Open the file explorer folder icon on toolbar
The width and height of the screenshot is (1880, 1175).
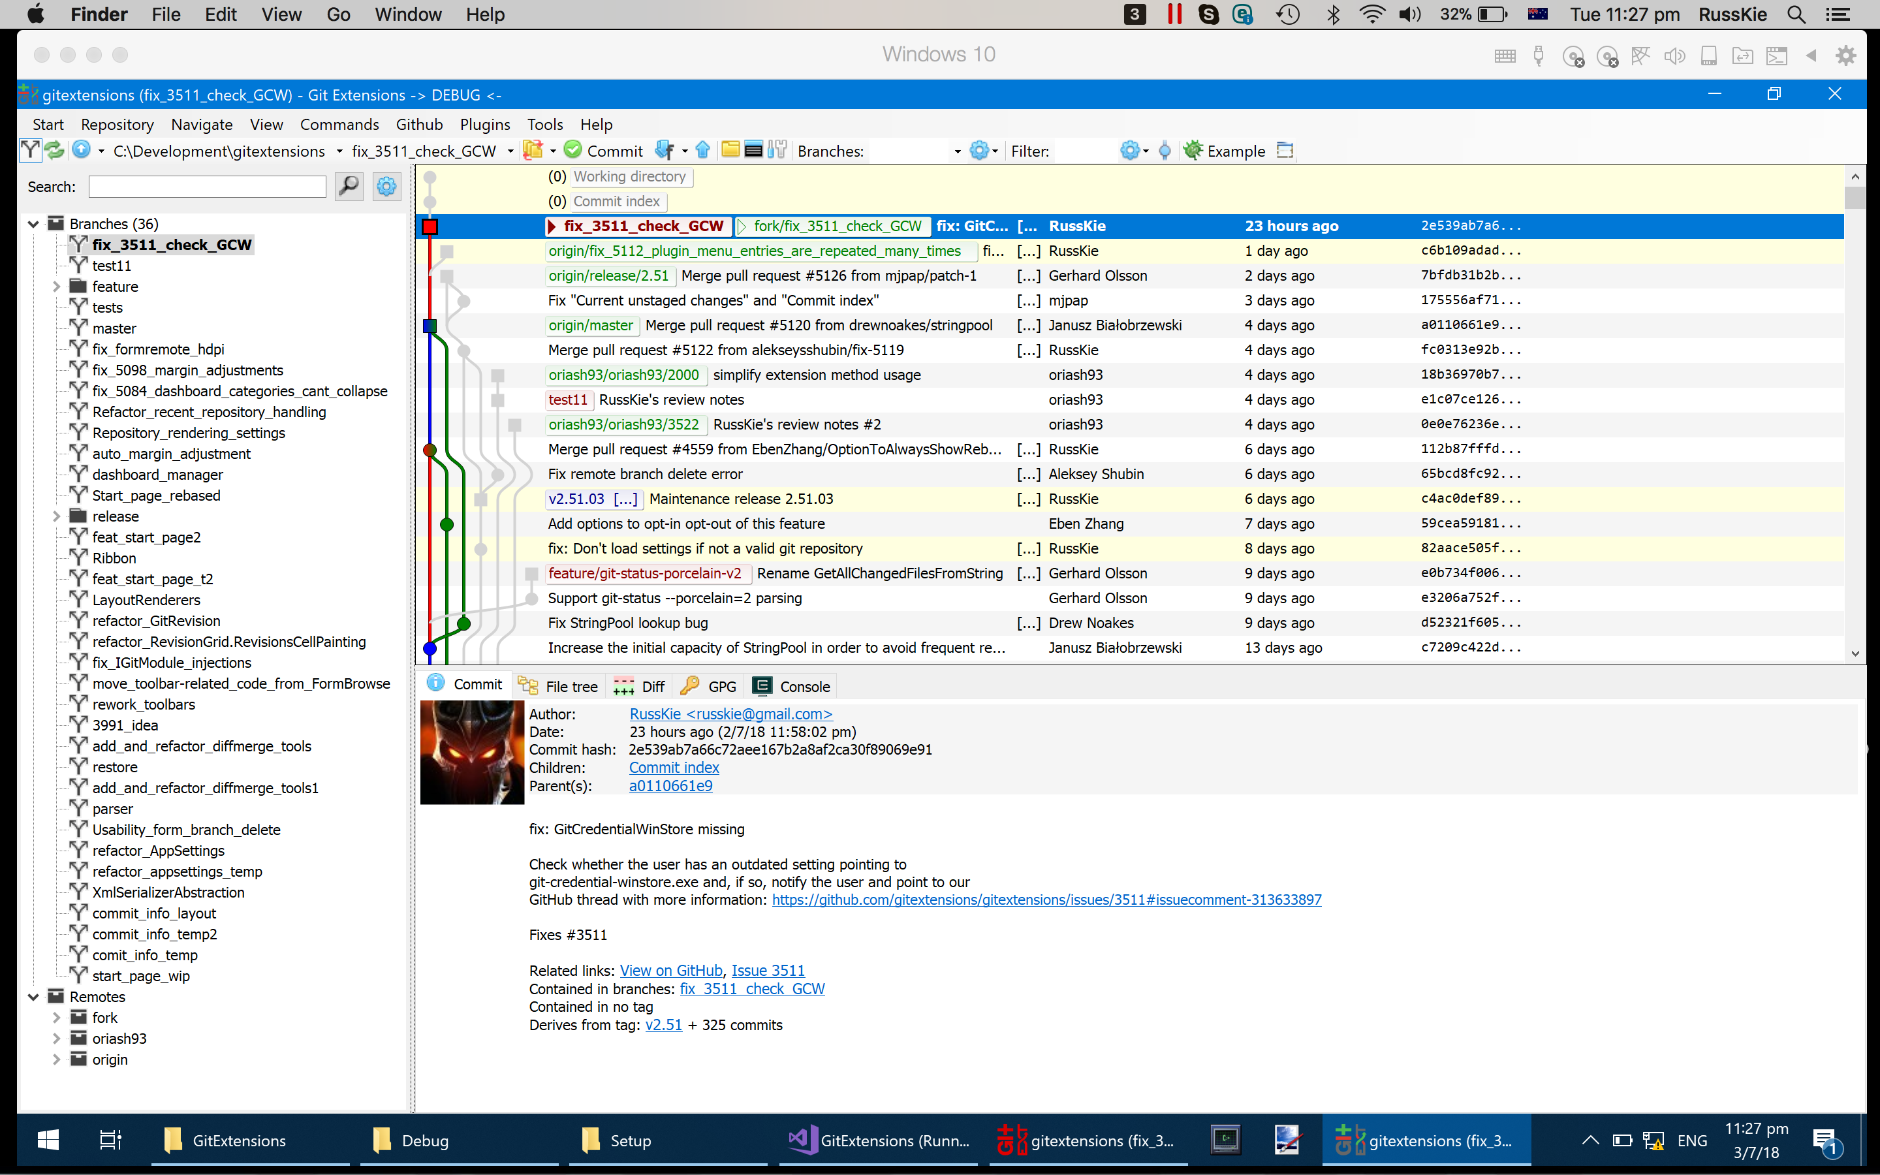click(x=730, y=150)
